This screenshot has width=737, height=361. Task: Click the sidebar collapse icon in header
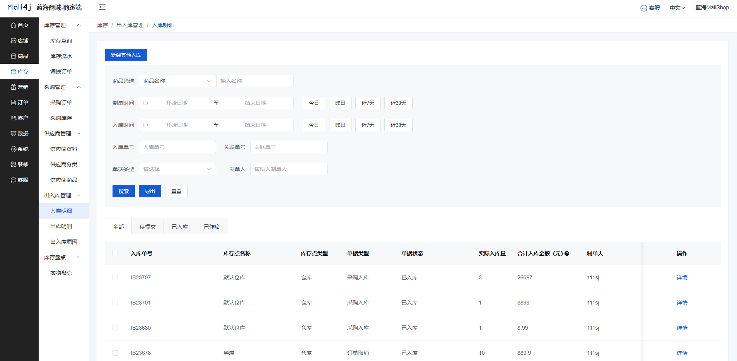pos(102,7)
